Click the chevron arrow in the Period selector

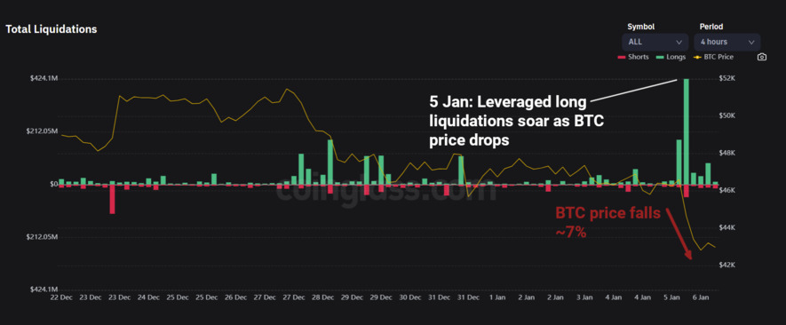(750, 42)
